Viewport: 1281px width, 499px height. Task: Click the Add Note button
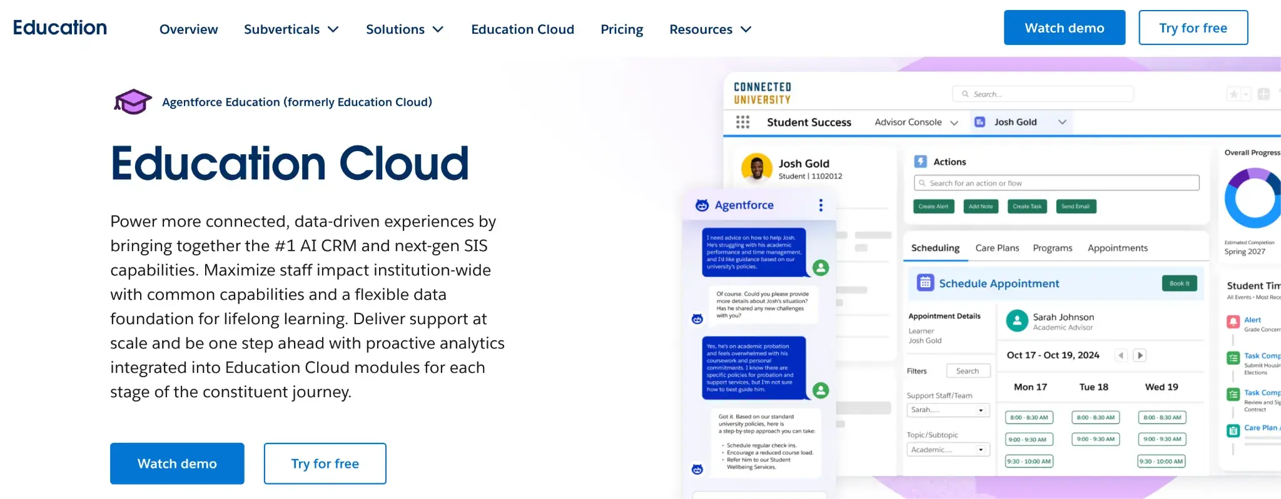[x=981, y=207]
